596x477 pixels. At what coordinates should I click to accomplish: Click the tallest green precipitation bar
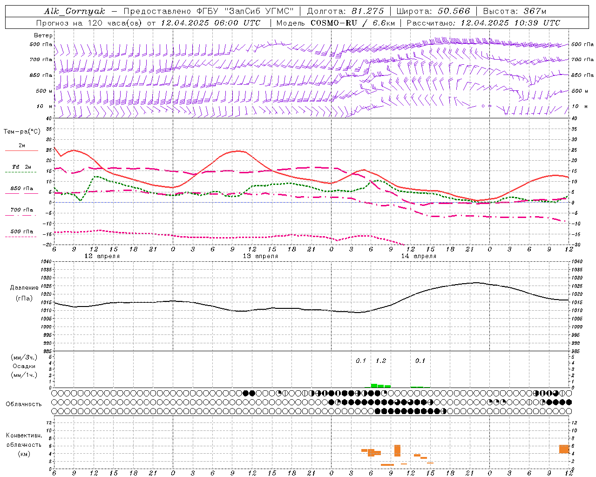(374, 386)
